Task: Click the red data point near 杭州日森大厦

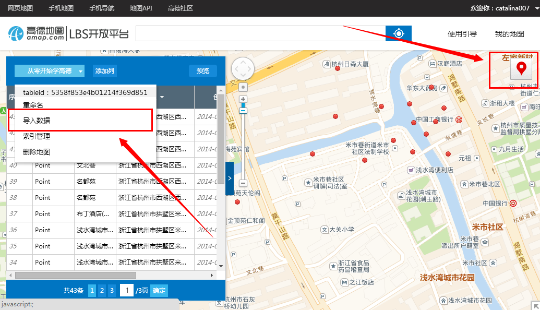Action: [x=338, y=68]
